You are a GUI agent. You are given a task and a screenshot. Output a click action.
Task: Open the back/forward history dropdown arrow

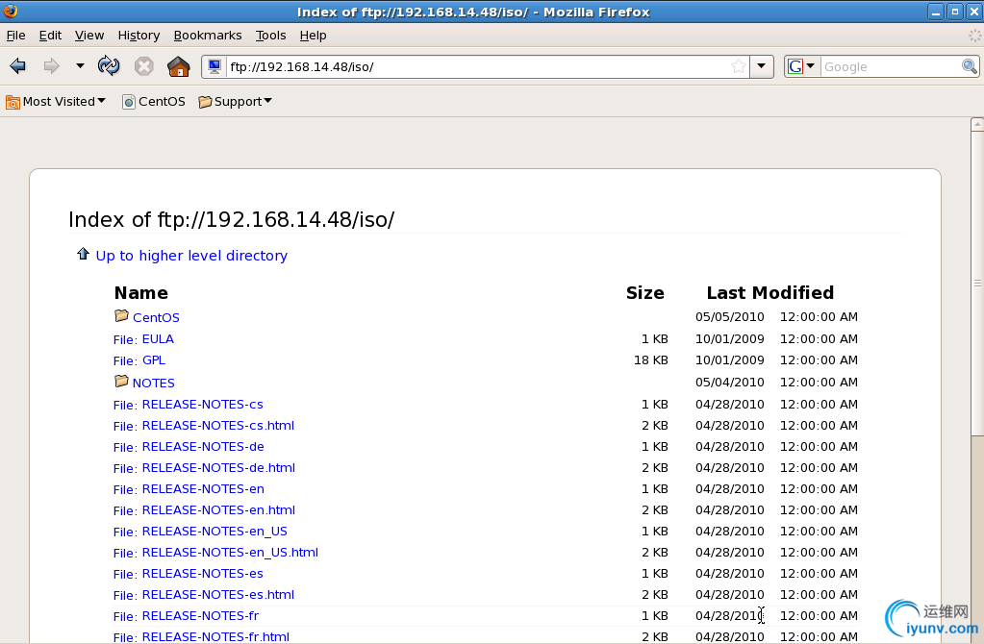[80, 66]
